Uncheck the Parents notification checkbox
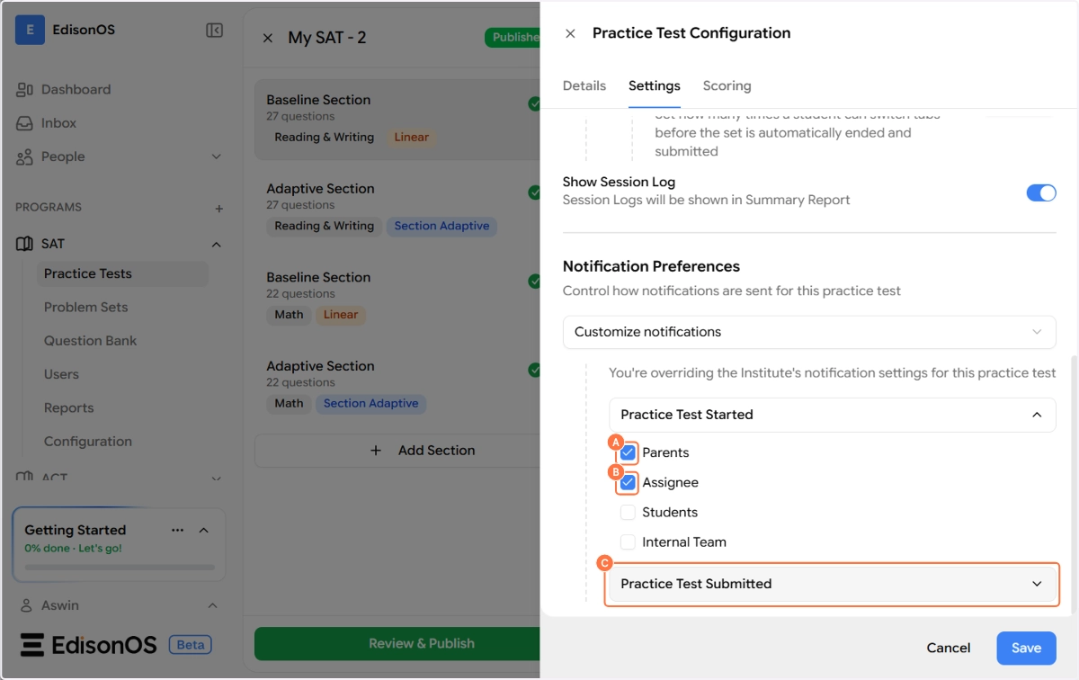 click(x=628, y=452)
